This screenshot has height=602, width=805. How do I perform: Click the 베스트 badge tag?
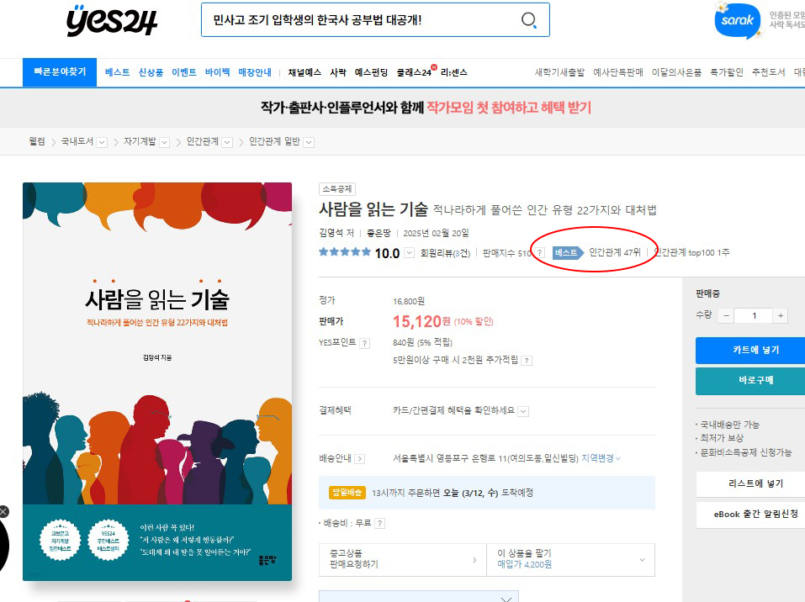pyautogui.click(x=567, y=252)
